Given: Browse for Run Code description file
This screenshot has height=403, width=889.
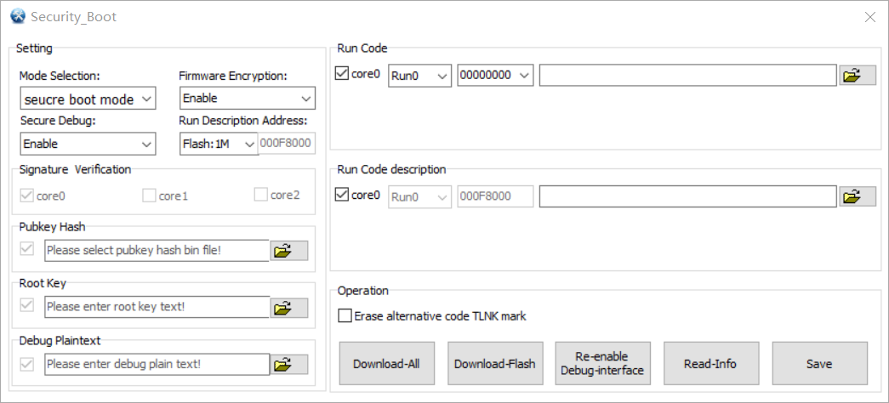Looking at the screenshot, I should click(x=858, y=196).
